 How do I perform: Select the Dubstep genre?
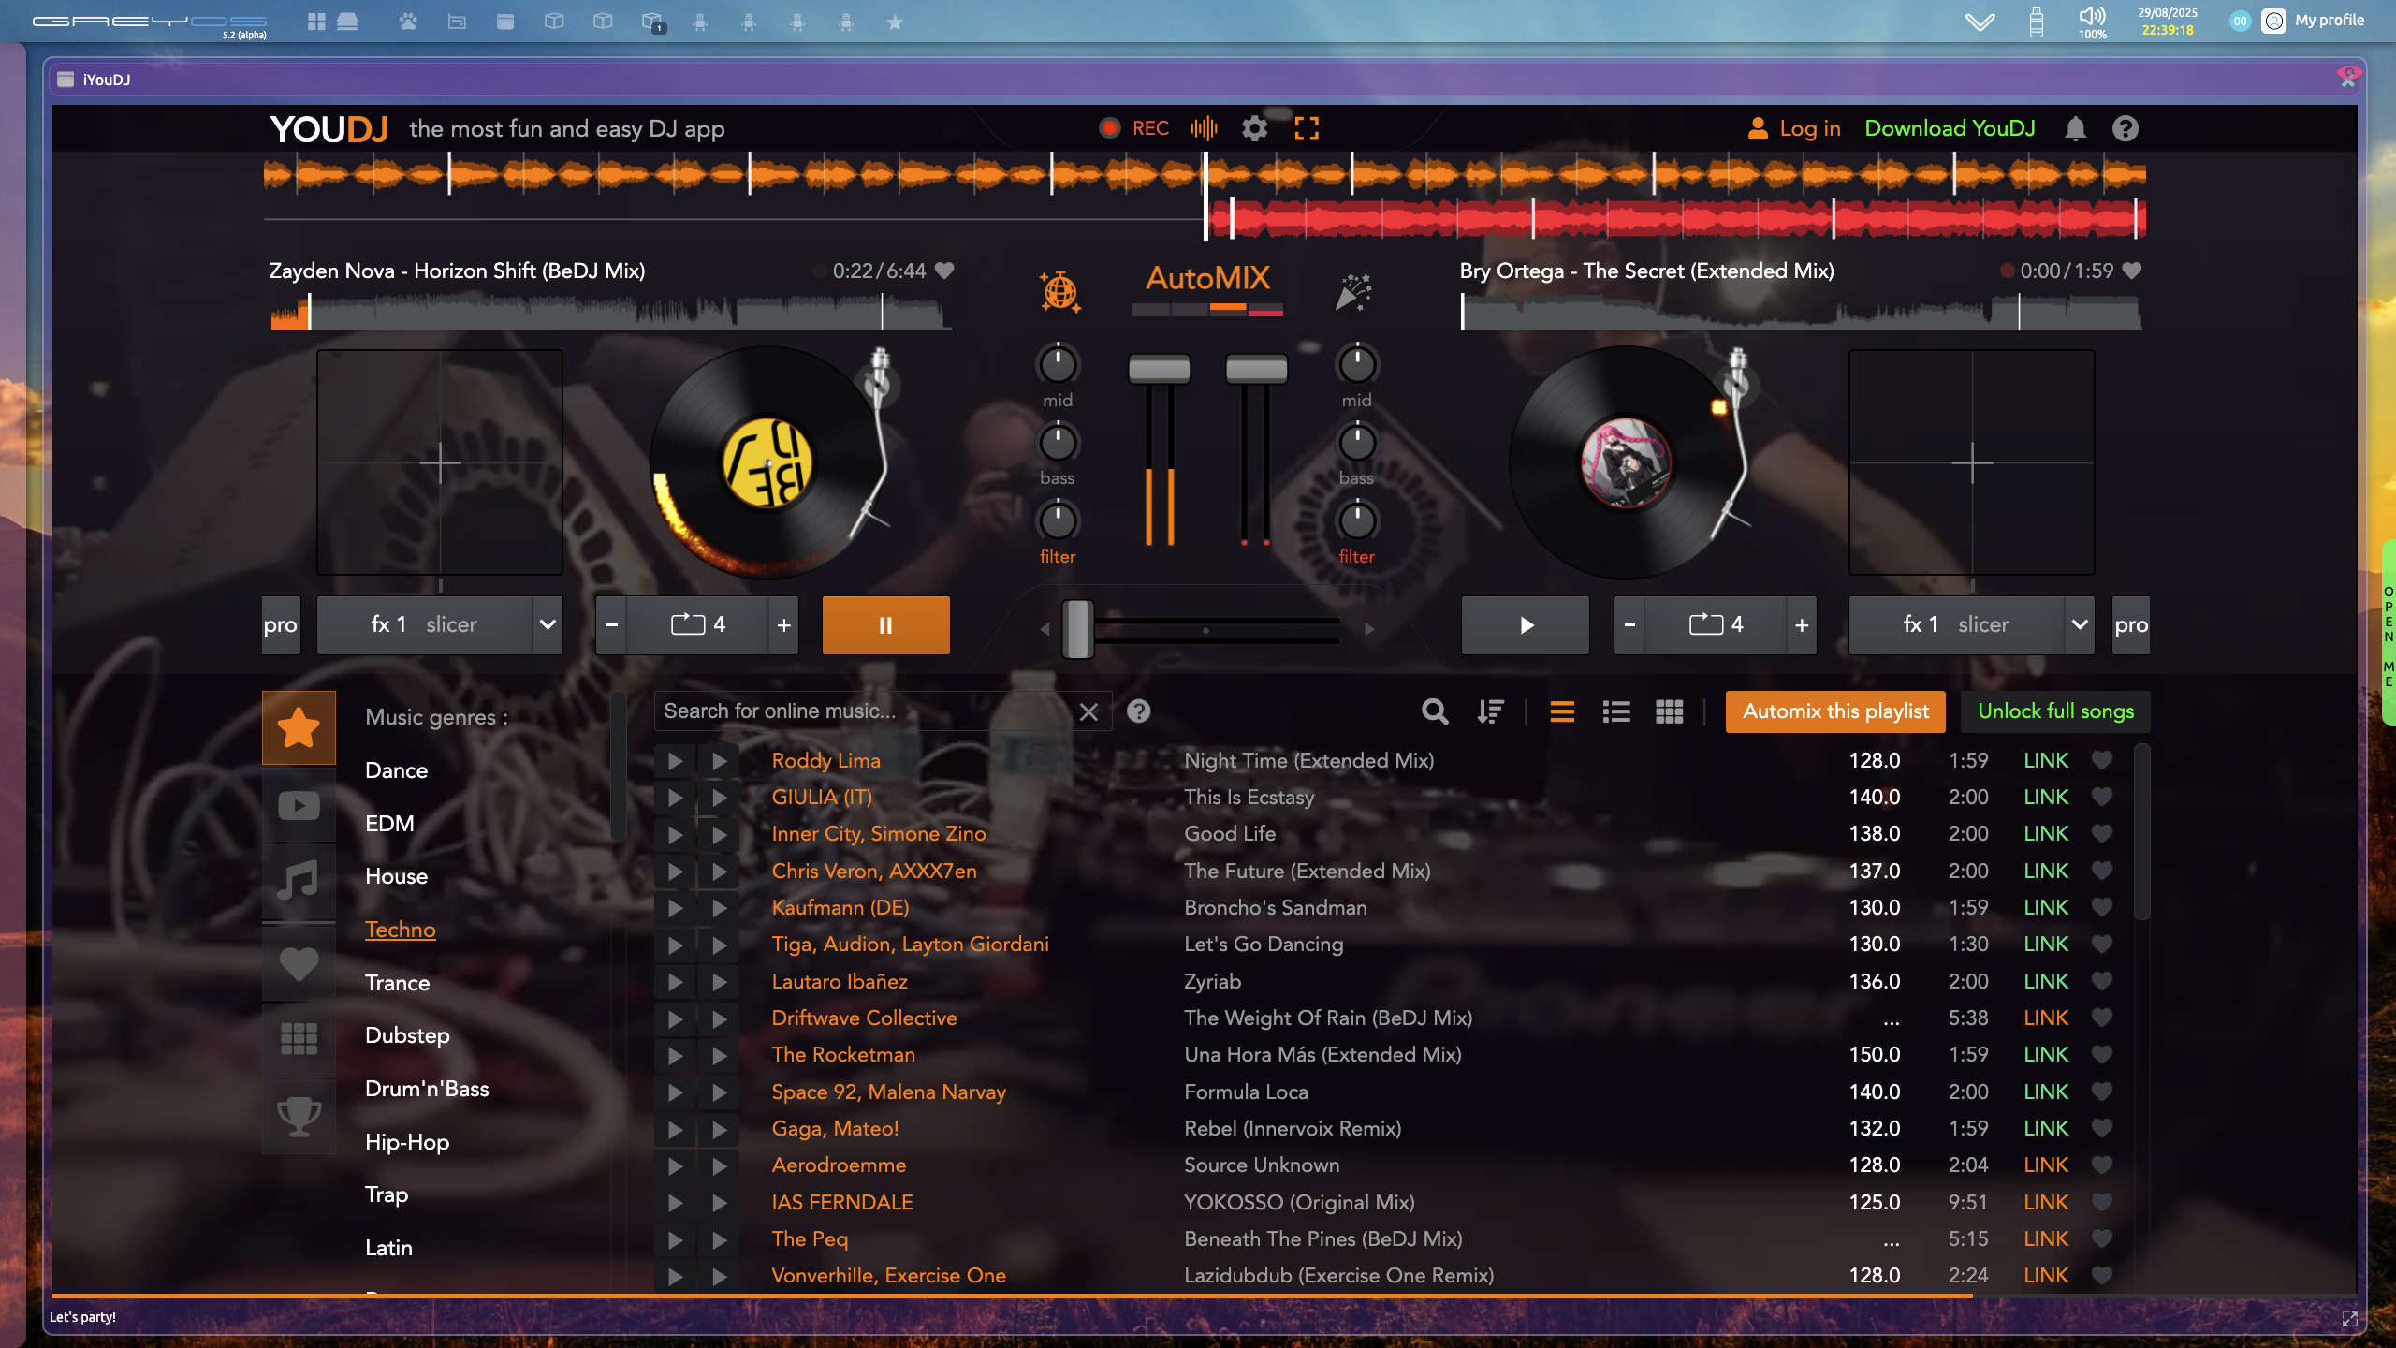coord(407,1035)
